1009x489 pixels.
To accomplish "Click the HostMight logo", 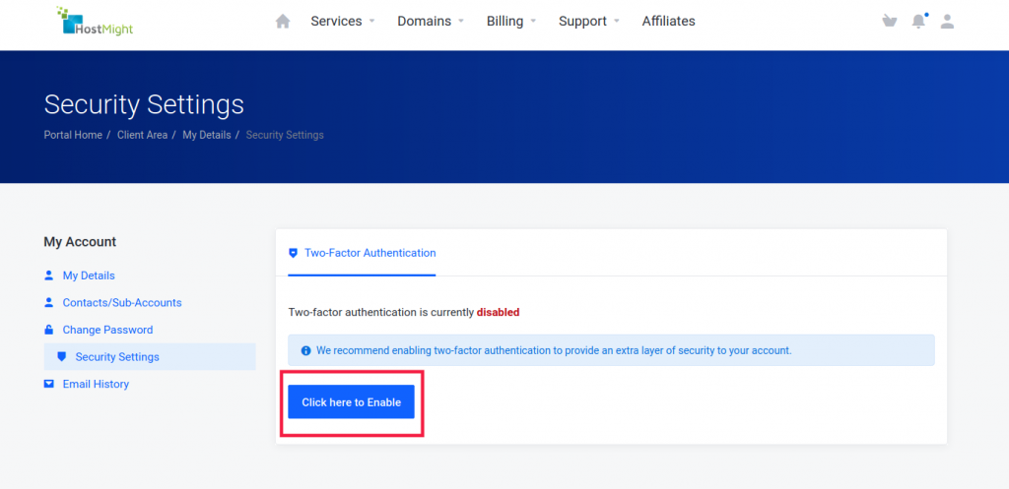I will coord(95,22).
